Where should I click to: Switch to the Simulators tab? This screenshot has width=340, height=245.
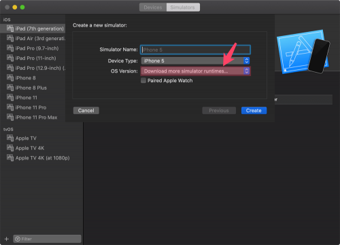pyautogui.click(x=183, y=7)
